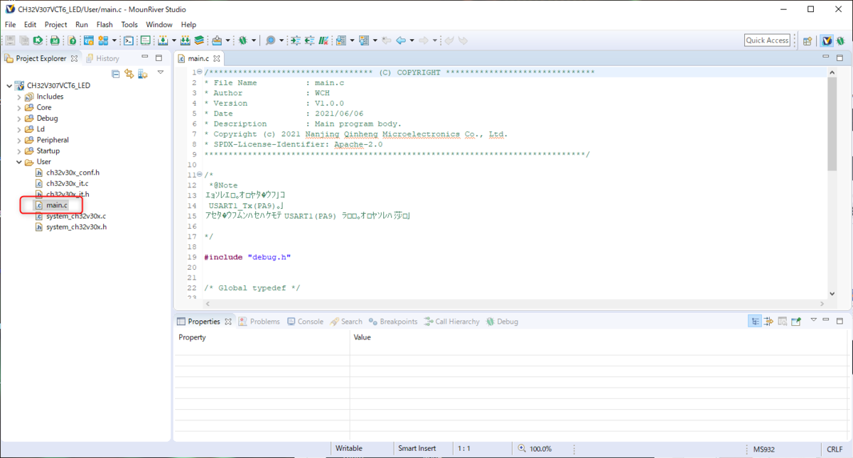
Task: Switch to the bottom Debug tab
Action: 502,322
